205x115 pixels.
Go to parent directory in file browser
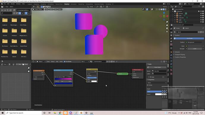point(8,10)
